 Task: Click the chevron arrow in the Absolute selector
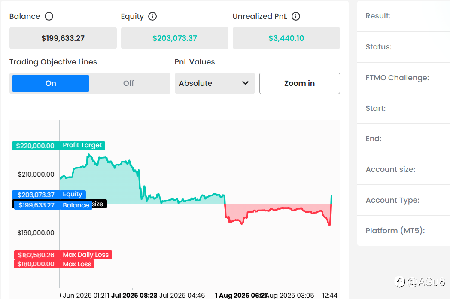point(246,83)
